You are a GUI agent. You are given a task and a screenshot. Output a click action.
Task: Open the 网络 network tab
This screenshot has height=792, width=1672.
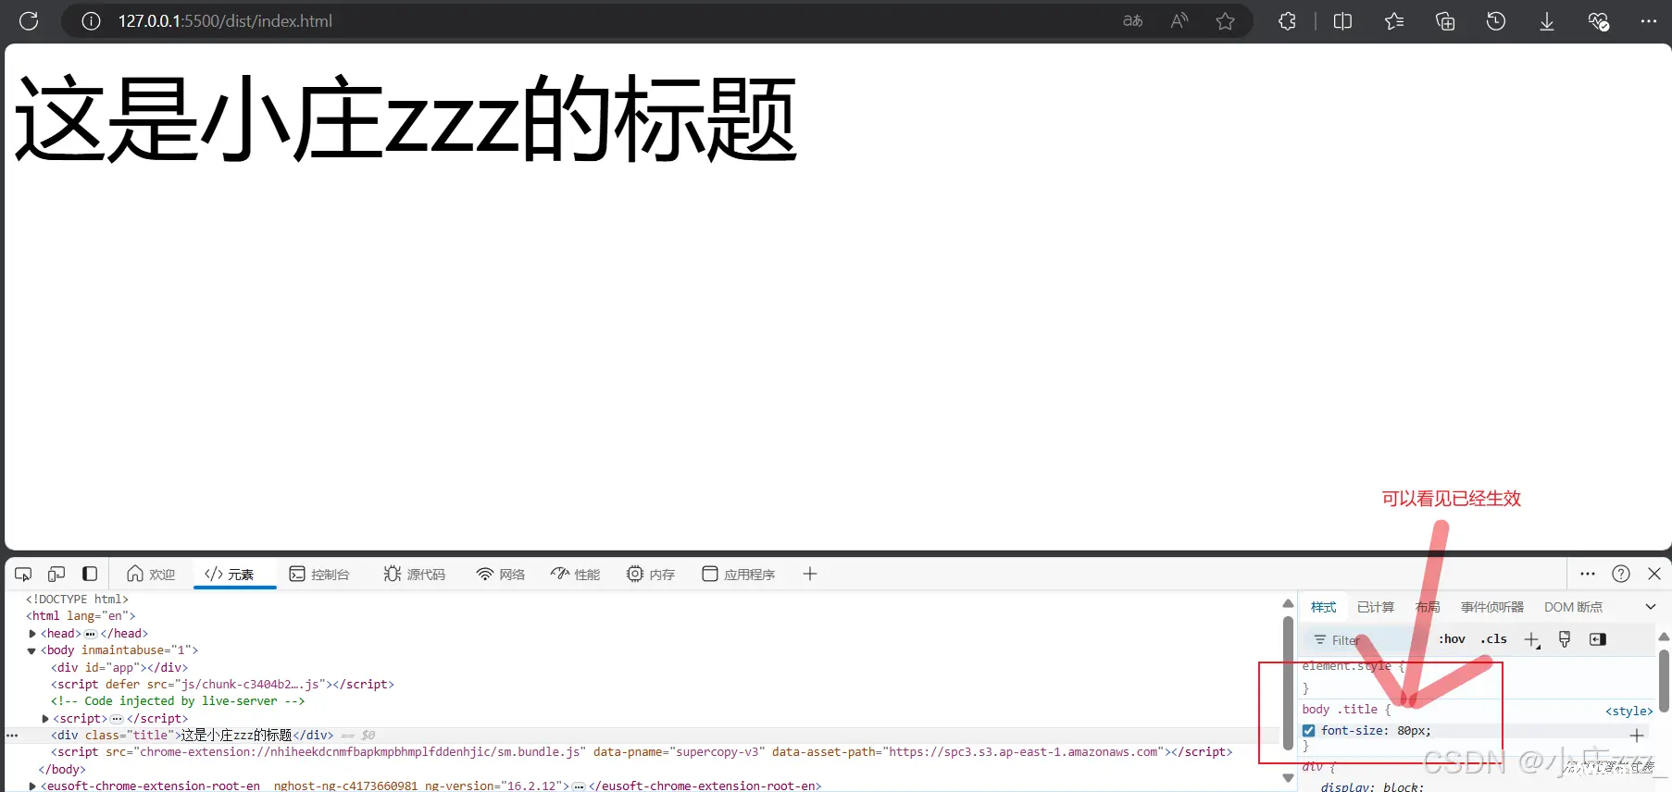pos(501,574)
